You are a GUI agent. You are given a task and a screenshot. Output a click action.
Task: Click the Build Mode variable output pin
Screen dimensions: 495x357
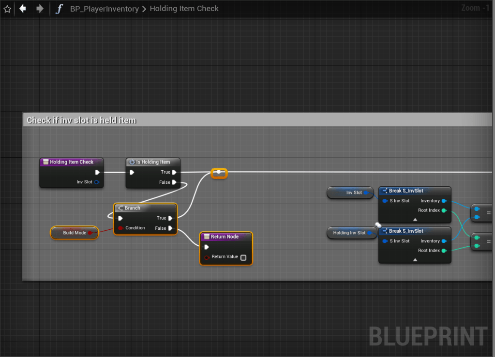pyautogui.click(x=90, y=233)
